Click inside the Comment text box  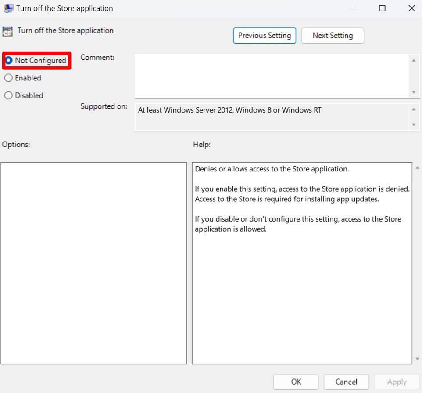(271, 76)
